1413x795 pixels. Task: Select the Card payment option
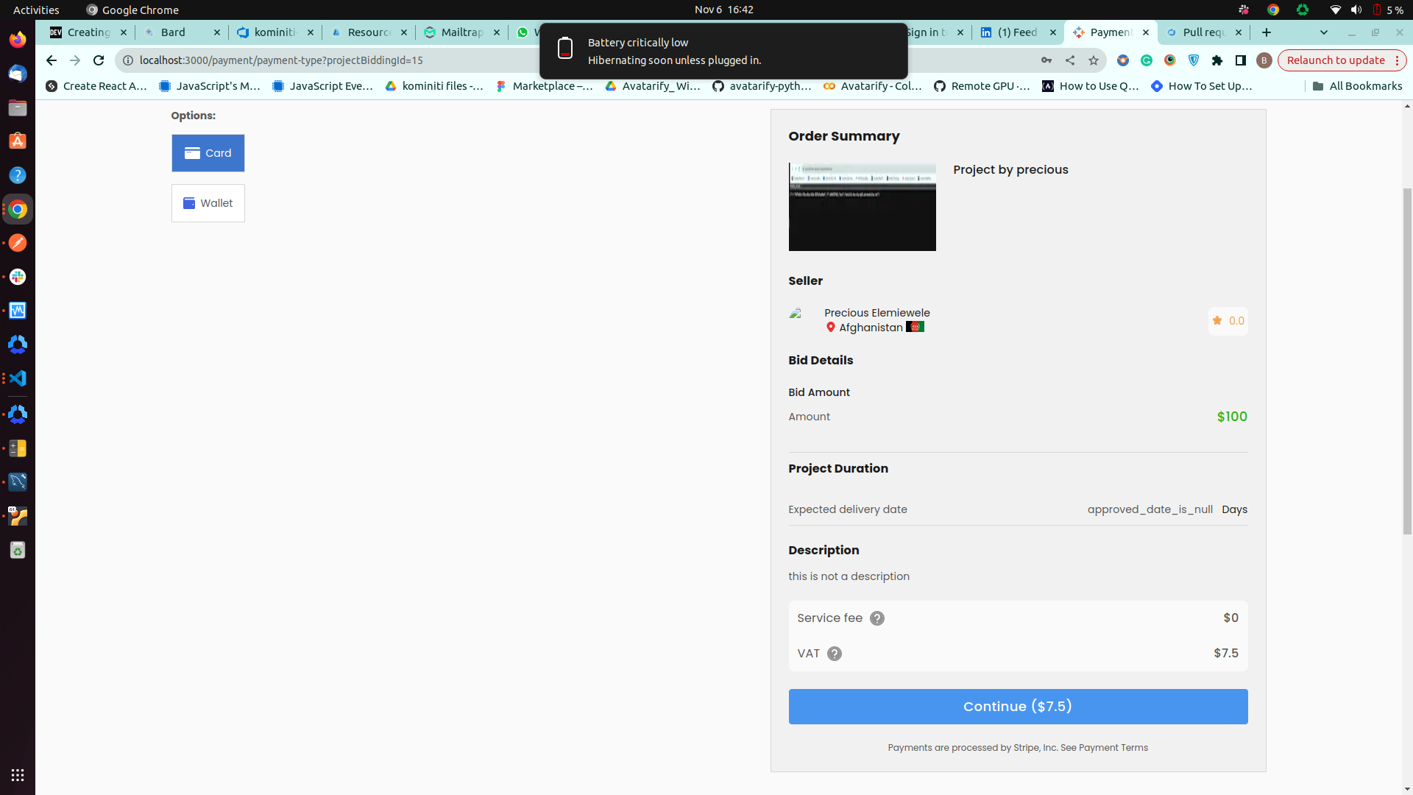click(x=208, y=153)
